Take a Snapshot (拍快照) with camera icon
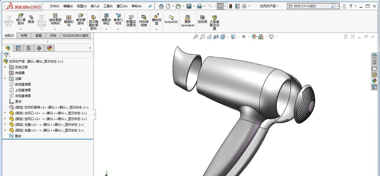The height and width of the screenshot is (176, 380). pos(202,19)
